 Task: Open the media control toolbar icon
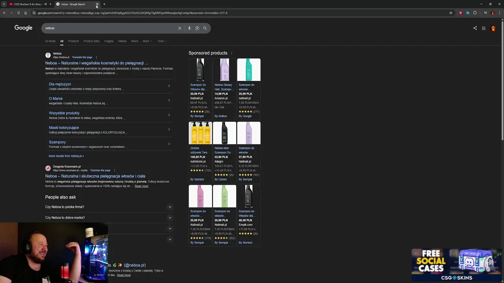tap(485, 13)
